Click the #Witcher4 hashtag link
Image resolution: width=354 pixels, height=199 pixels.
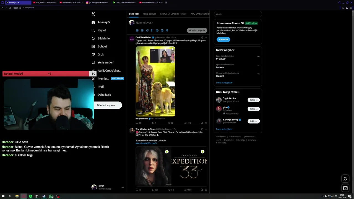(140, 143)
